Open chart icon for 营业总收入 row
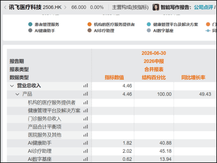This screenshot has width=217, height=163. (x=85, y=86)
